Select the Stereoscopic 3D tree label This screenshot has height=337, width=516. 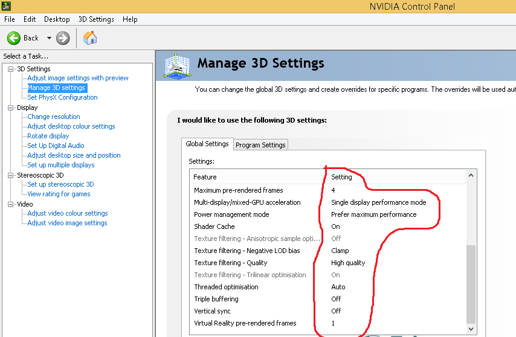(40, 175)
